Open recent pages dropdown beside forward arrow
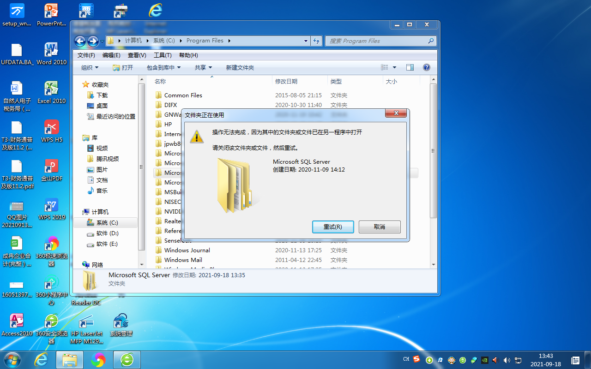 (102, 41)
